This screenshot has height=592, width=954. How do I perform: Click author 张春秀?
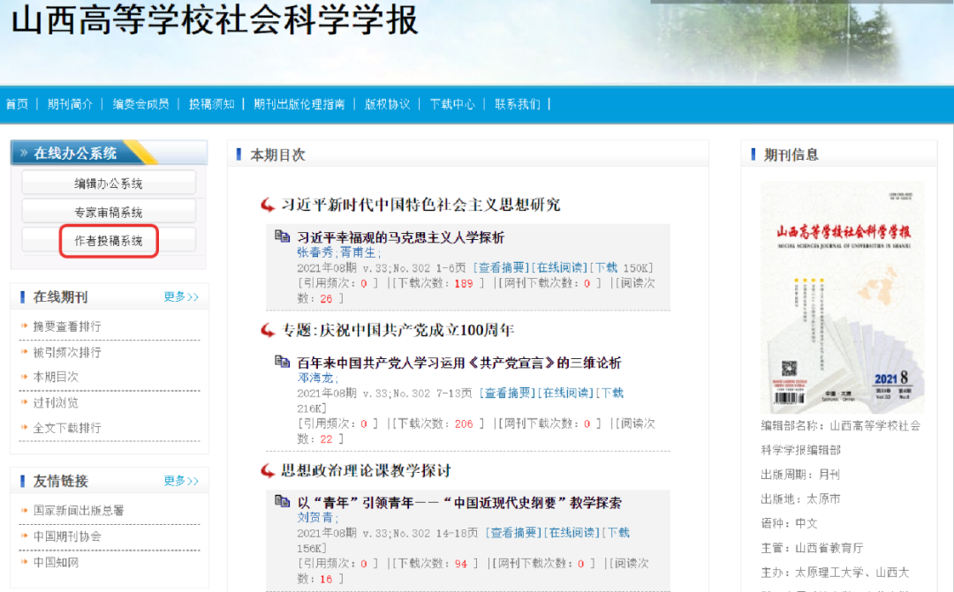pyautogui.click(x=315, y=252)
